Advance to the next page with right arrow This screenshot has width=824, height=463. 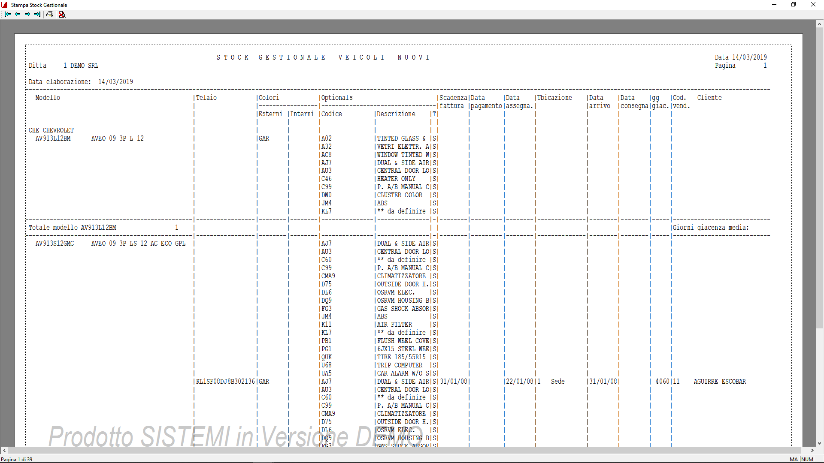tap(27, 14)
